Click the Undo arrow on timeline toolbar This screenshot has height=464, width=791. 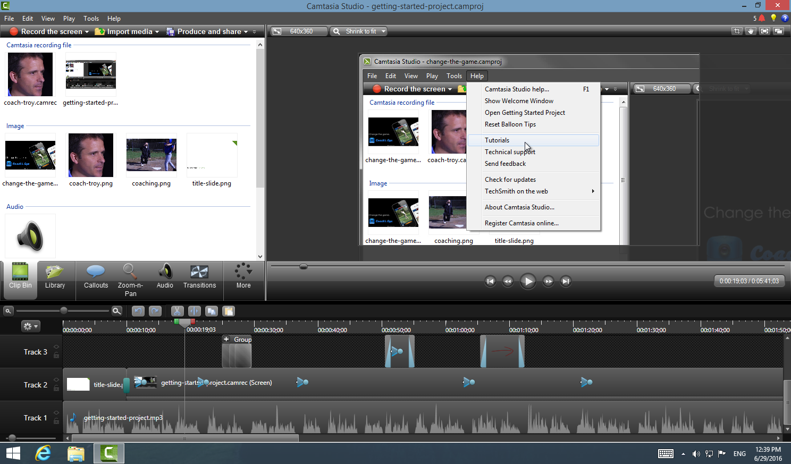tap(138, 311)
